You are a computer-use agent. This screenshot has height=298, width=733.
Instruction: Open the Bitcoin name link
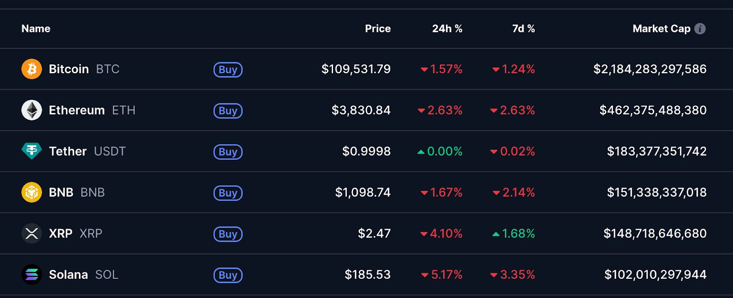pos(69,69)
